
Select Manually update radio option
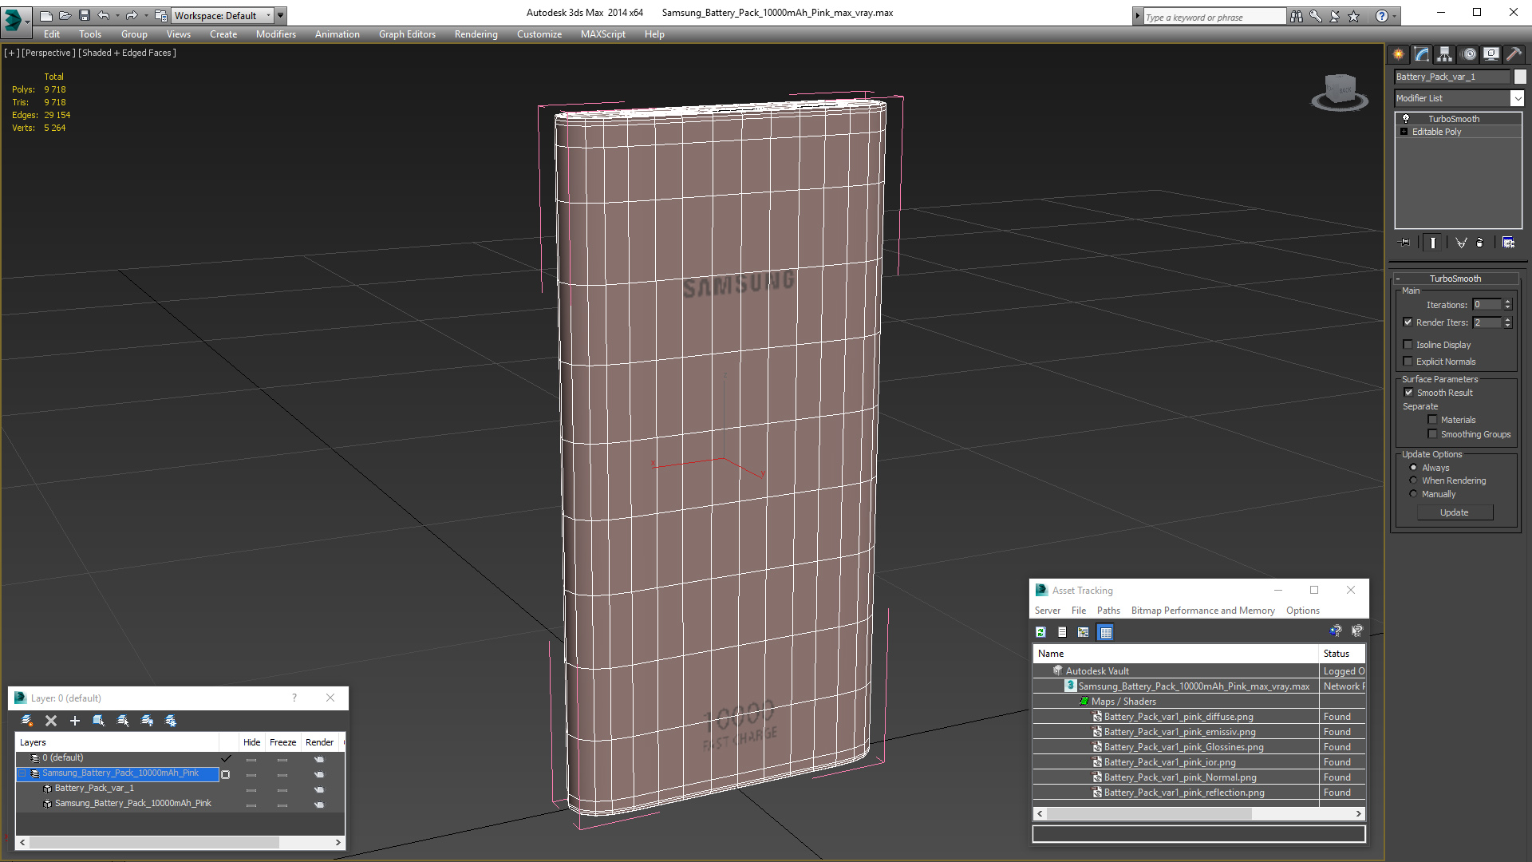(x=1413, y=494)
